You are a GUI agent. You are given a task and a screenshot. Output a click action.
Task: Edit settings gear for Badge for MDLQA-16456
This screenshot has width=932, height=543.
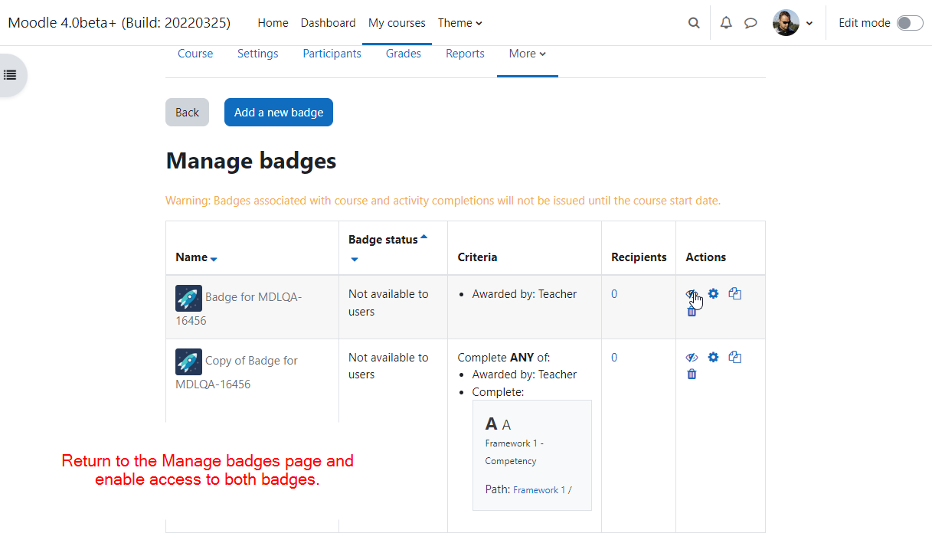coord(714,293)
